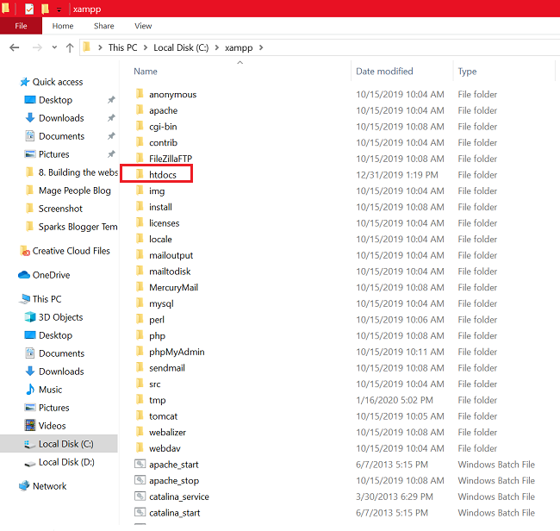Select the apache_start batch file icon
The image size is (560, 531).
pos(140,464)
